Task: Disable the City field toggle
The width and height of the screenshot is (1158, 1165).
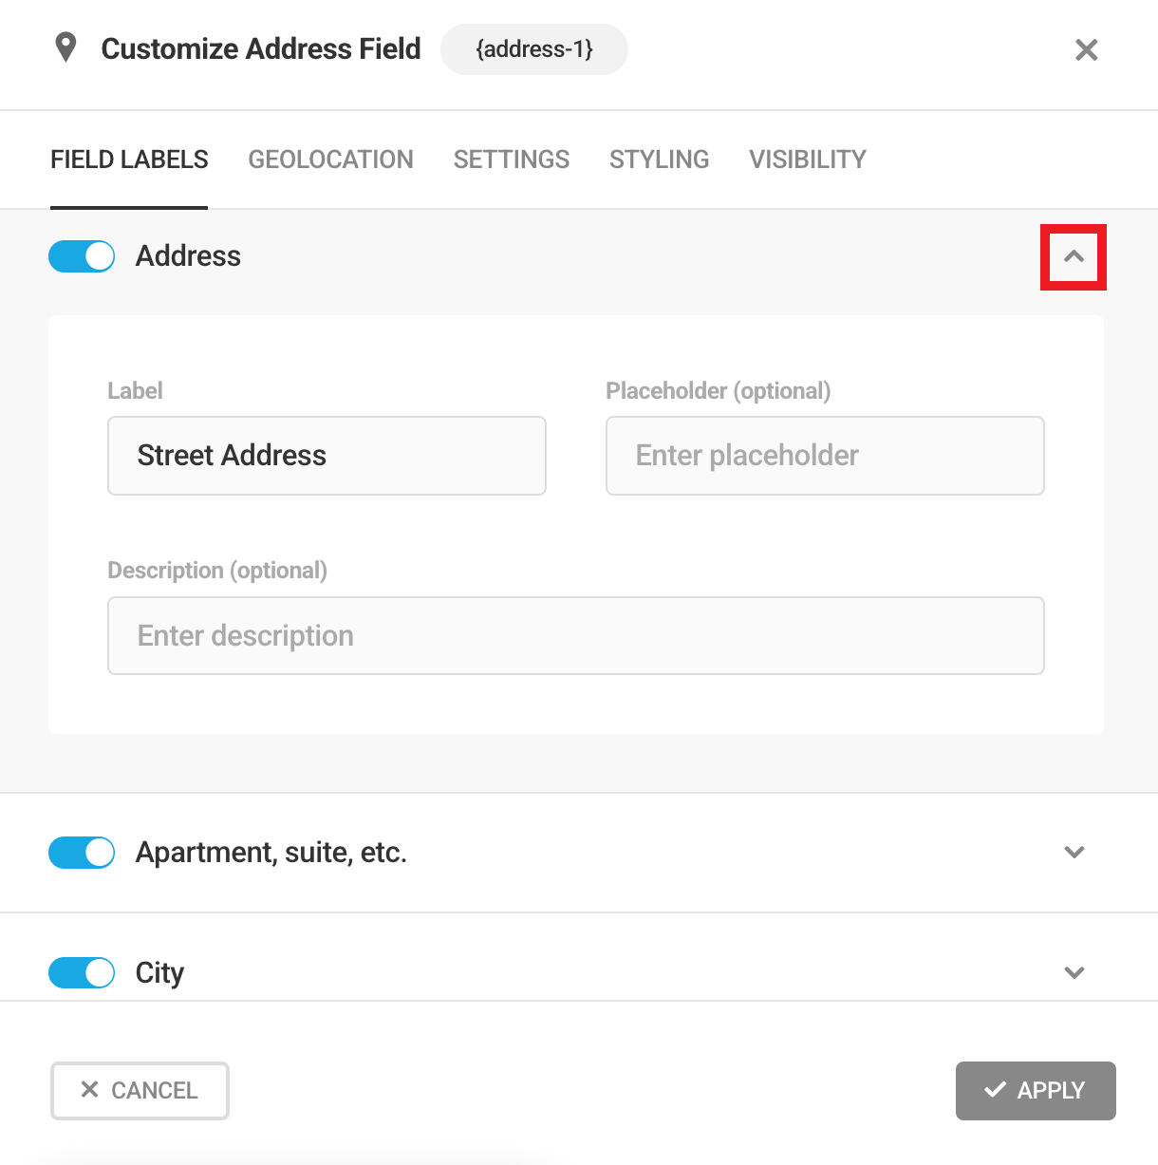Action: pyautogui.click(x=82, y=972)
